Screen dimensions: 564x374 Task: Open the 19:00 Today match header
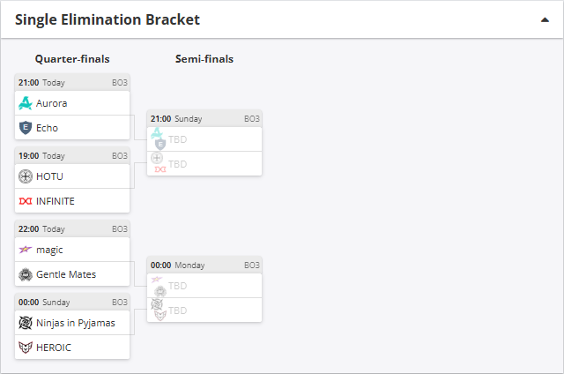tap(72, 155)
